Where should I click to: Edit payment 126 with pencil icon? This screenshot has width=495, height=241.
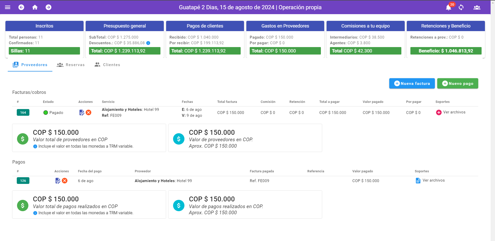[58, 181]
